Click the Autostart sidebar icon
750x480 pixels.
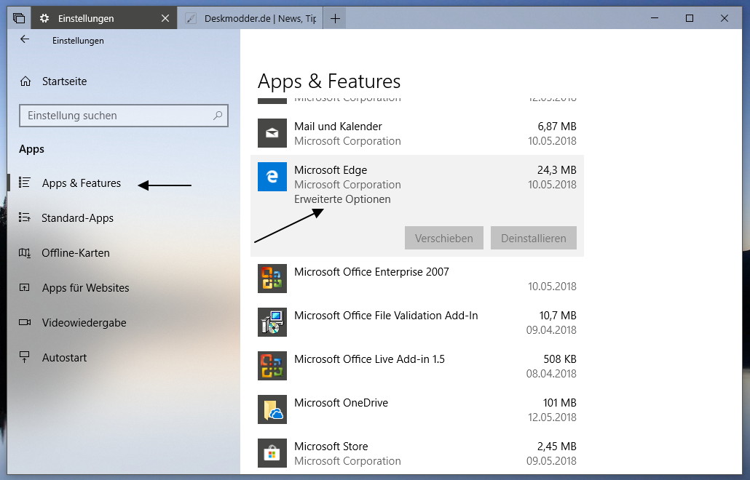[x=25, y=357]
